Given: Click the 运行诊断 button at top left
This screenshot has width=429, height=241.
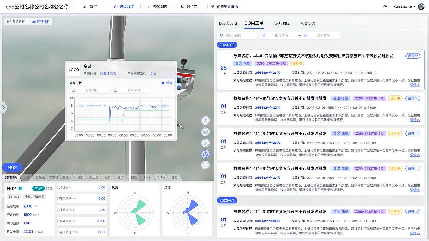Looking at the screenshot, I should 40,21.
